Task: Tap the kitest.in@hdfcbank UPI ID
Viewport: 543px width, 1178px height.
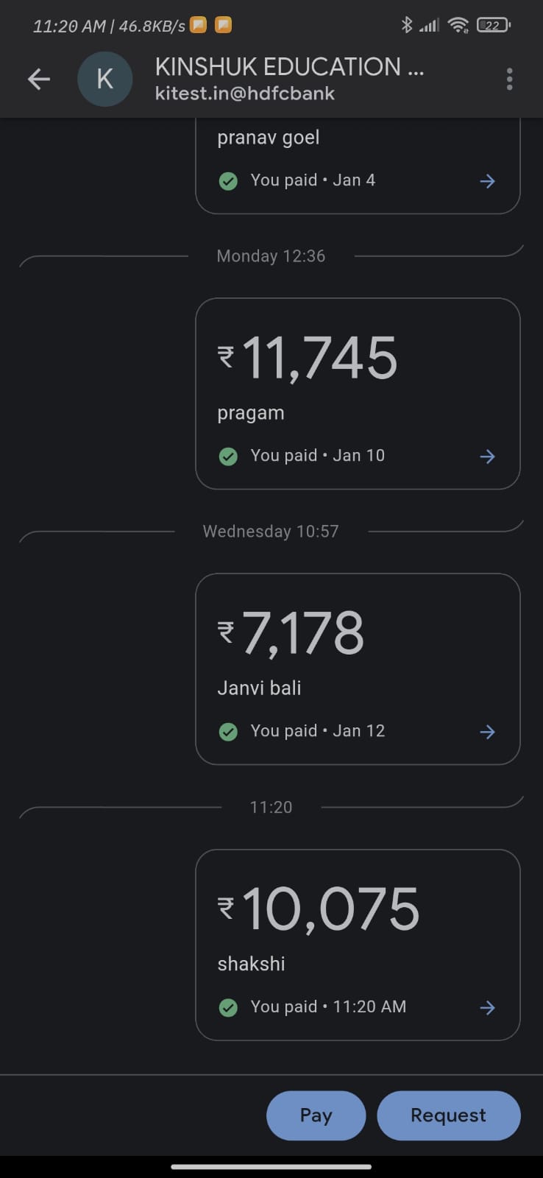Action: [x=245, y=94]
